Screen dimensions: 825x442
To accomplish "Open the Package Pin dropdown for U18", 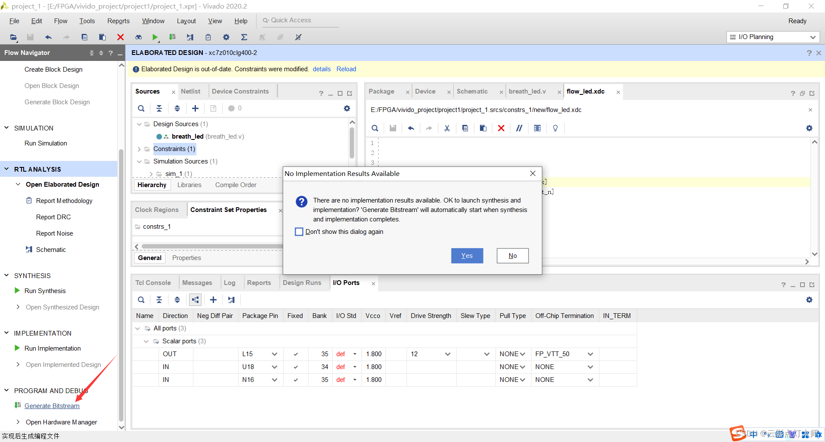I will (x=275, y=367).
